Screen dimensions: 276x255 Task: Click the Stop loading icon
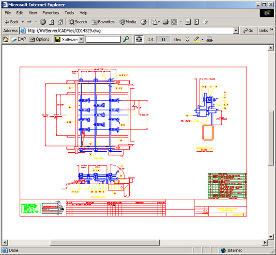(43, 22)
